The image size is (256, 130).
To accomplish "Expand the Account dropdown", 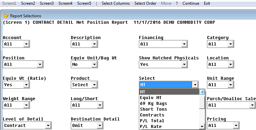I will (x=26, y=44).
